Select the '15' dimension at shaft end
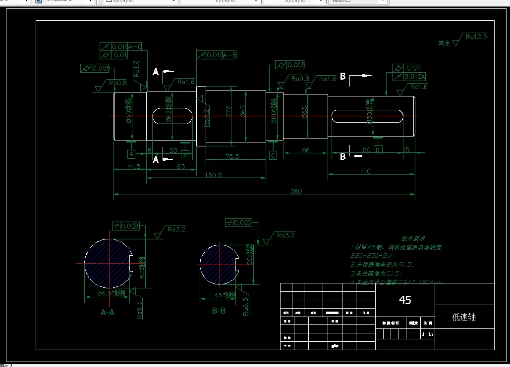510x367 pixels. (406, 150)
